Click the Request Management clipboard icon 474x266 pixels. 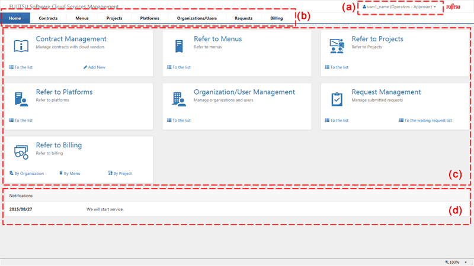pyautogui.click(x=337, y=99)
